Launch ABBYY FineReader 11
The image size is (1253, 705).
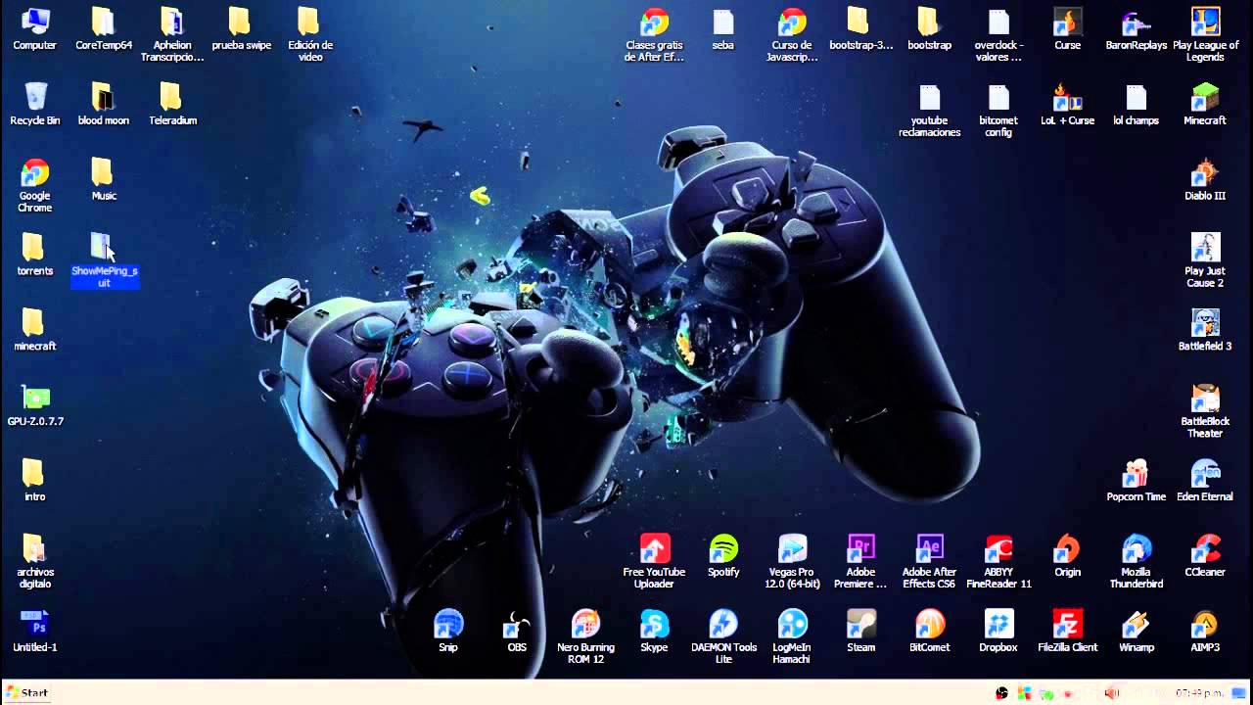[x=998, y=562]
